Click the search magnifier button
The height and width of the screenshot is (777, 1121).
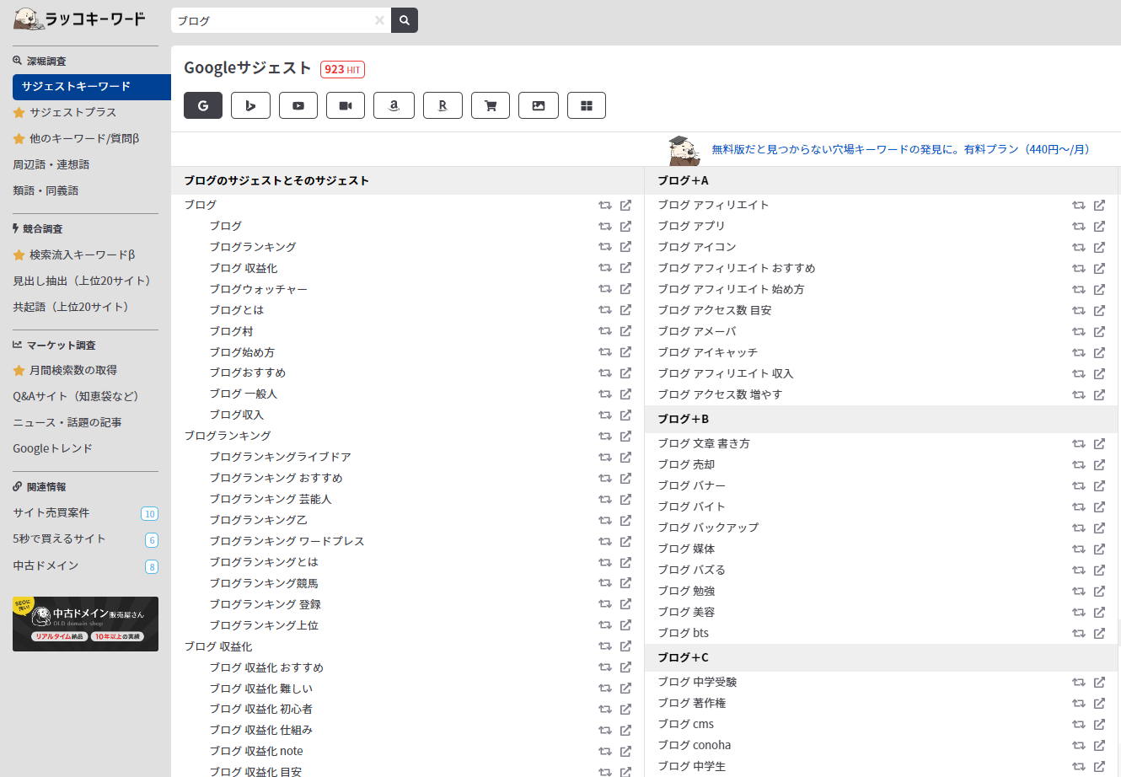point(405,20)
